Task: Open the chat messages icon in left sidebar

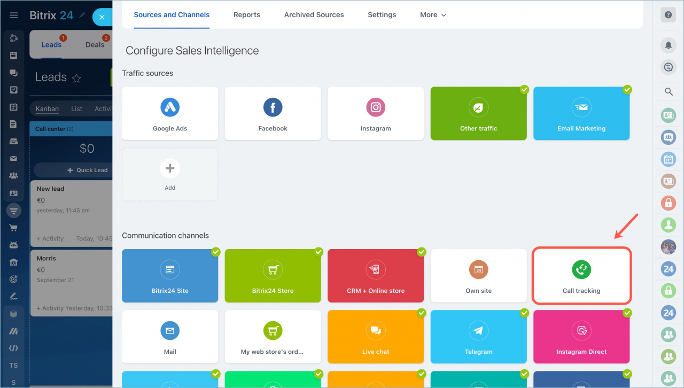Action: (14, 73)
